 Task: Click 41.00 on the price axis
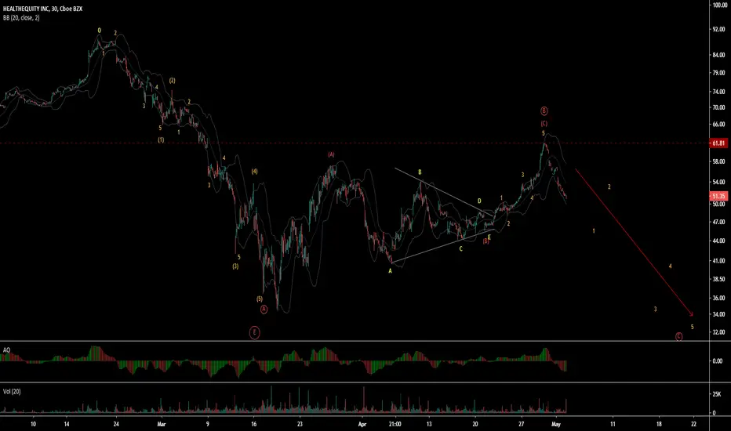click(718, 261)
